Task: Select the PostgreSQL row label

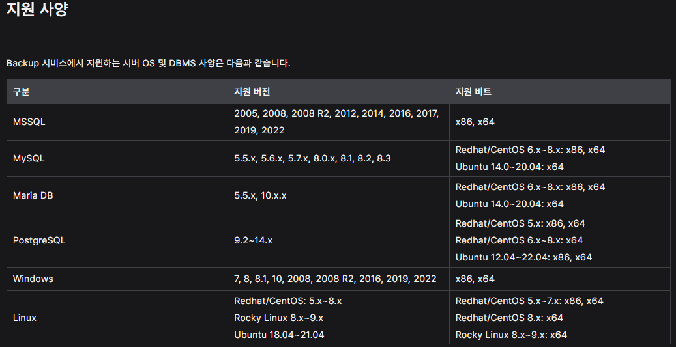Action: [39, 240]
